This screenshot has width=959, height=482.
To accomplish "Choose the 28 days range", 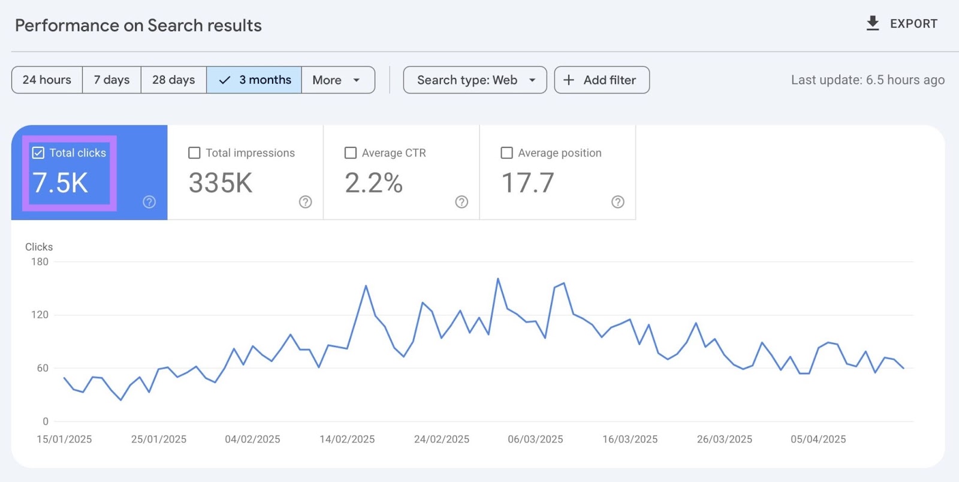I will pos(173,80).
